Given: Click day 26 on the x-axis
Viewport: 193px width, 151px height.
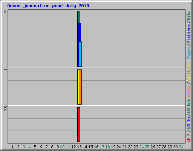Looking at the screenshot, I should (153, 147).
